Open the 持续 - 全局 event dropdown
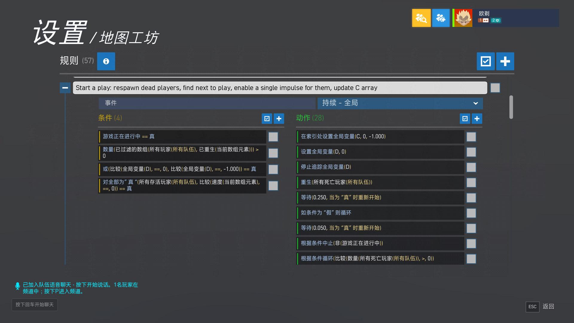Viewport: 574px width, 323px height. (x=400, y=103)
